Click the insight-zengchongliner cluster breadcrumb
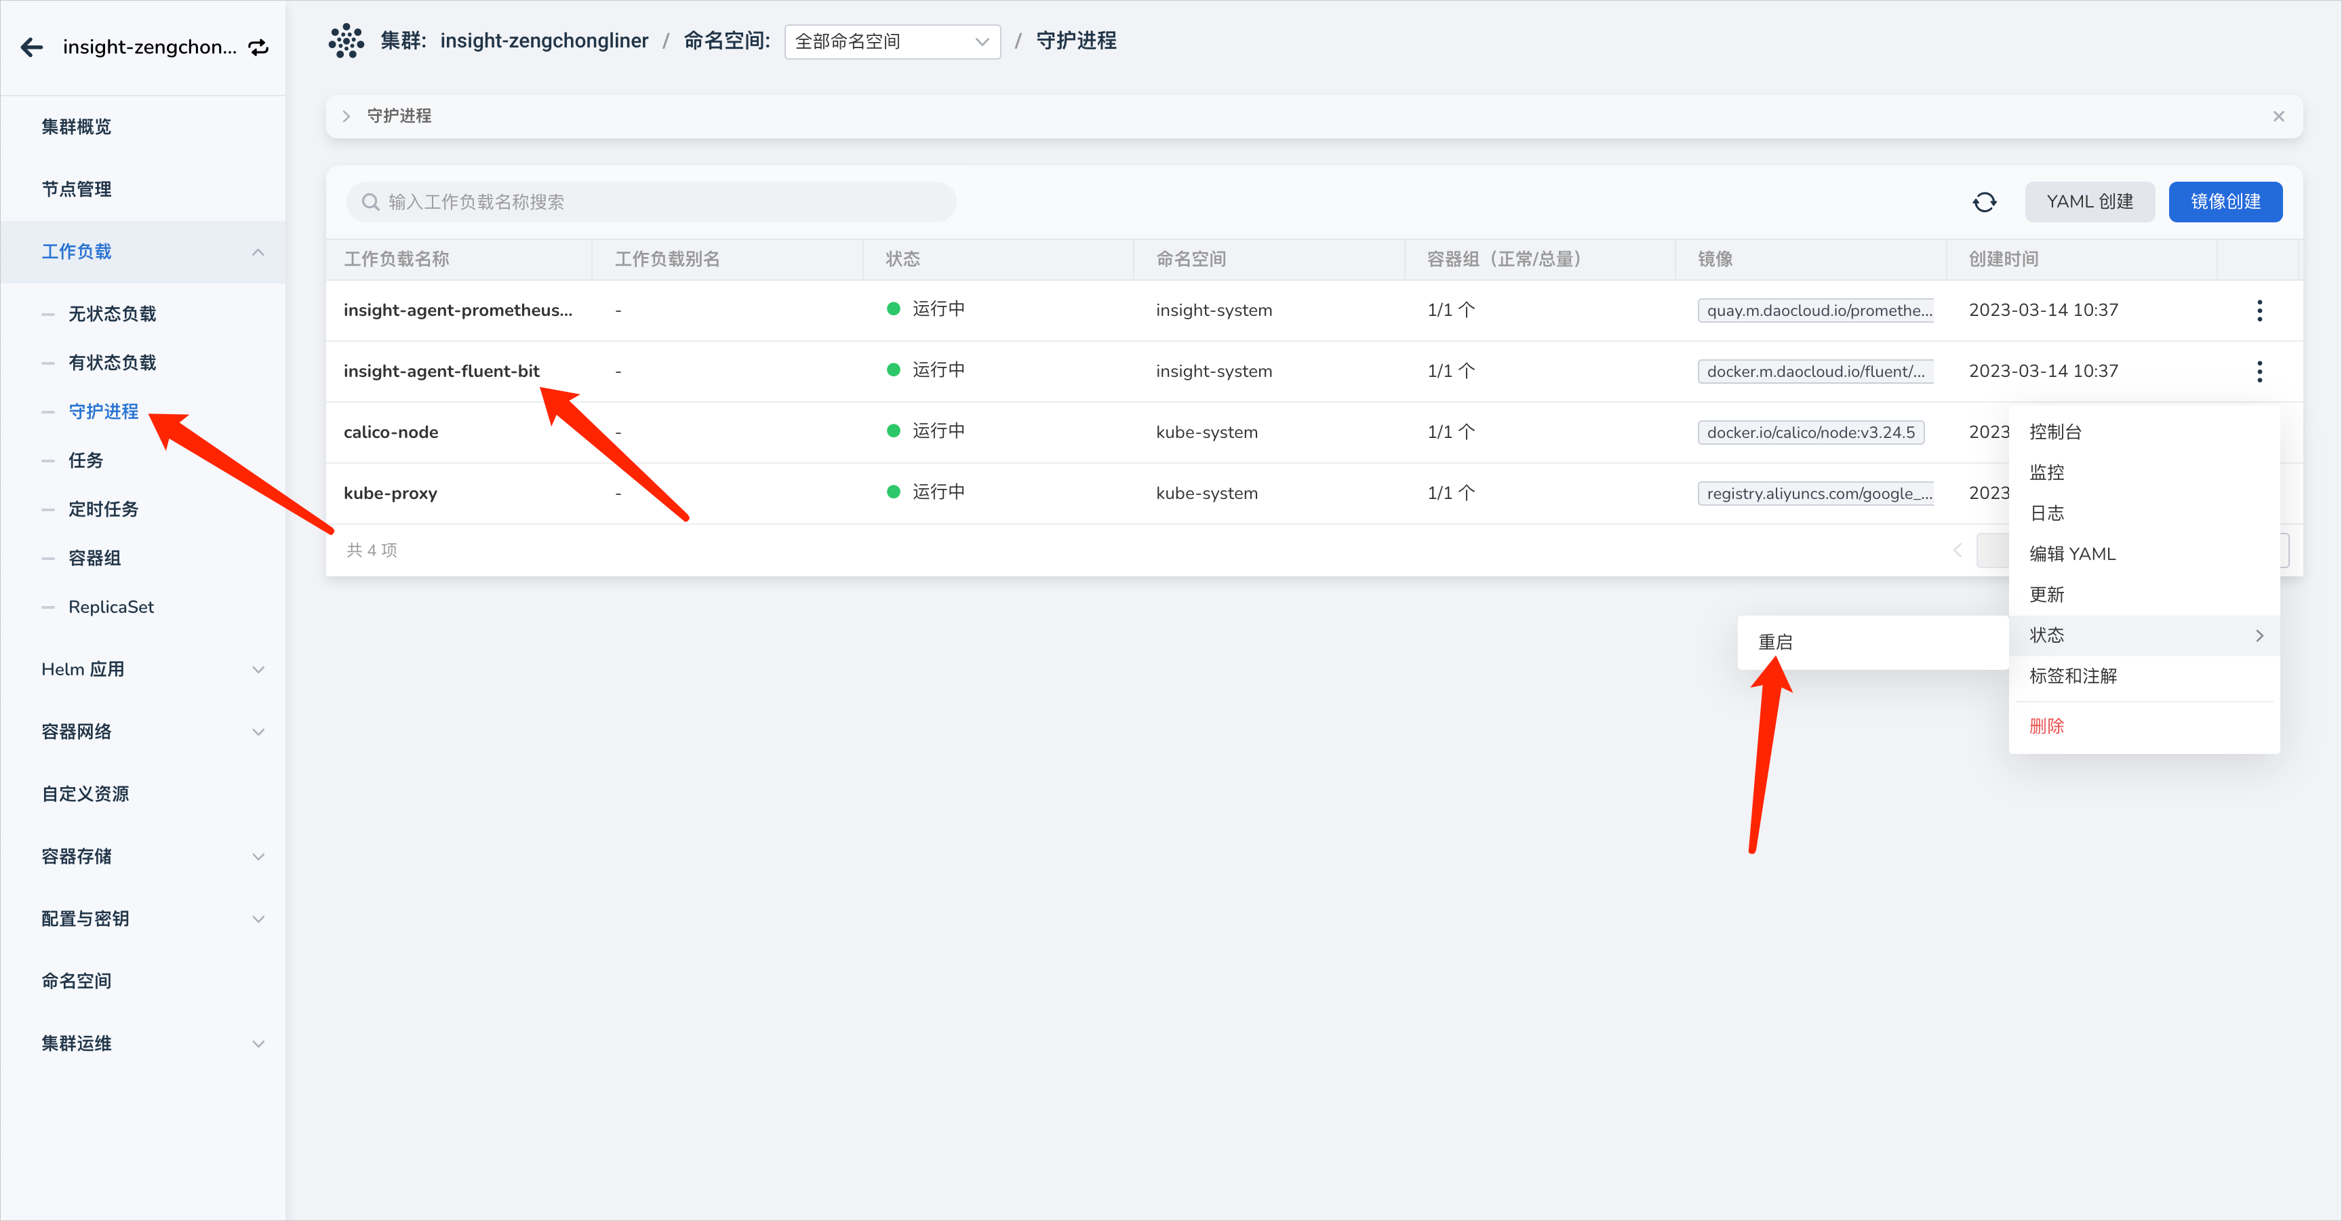 tap(544, 41)
